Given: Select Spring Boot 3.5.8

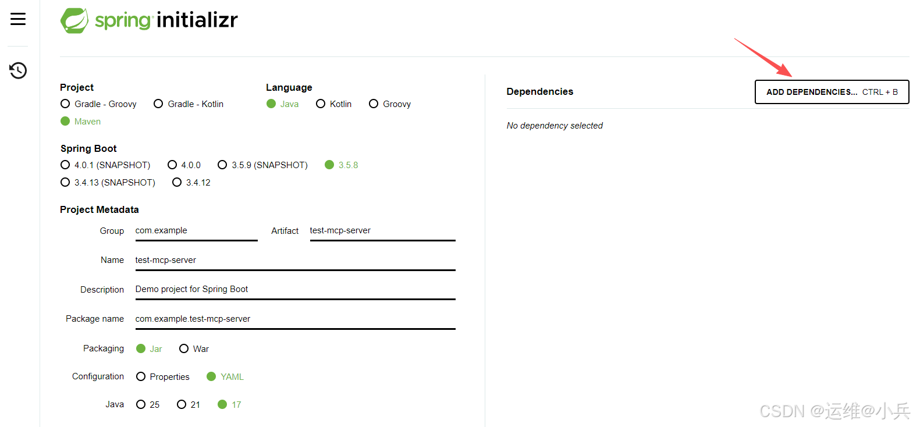Looking at the screenshot, I should point(342,165).
